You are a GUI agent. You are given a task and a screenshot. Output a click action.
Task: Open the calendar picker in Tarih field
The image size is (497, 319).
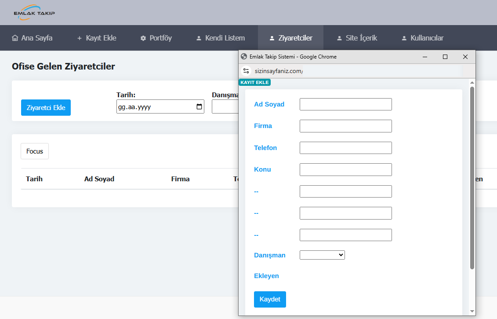tap(199, 106)
